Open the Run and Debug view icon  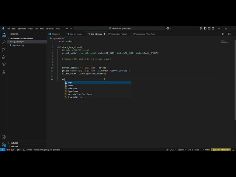point(4,57)
